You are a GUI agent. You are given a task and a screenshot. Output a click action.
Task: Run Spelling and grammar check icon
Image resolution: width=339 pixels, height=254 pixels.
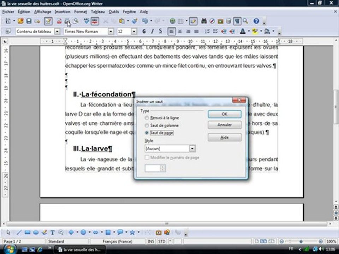coord(87,21)
